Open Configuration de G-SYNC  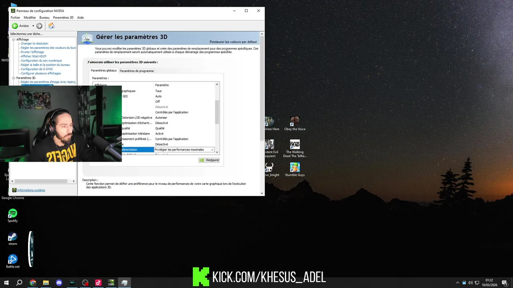click(x=37, y=69)
